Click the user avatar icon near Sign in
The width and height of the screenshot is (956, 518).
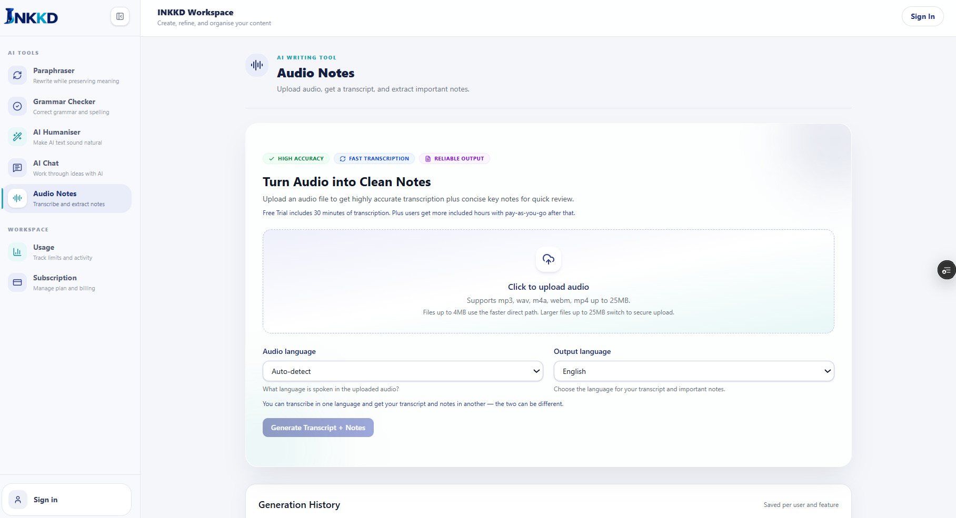(18, 500)
